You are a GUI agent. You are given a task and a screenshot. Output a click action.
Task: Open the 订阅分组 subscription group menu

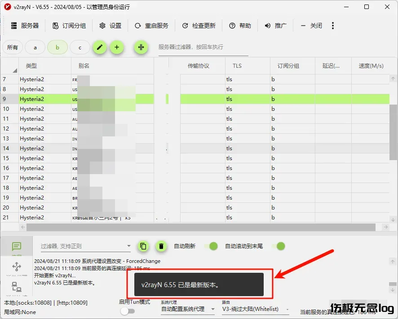[69, 26]
